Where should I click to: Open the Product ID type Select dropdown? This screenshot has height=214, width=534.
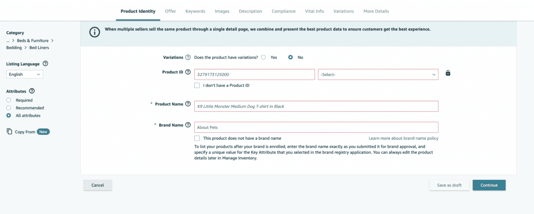pyautogui.click(x=378, y=74)
